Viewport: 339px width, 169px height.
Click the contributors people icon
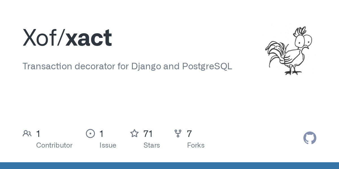[27, 134]
